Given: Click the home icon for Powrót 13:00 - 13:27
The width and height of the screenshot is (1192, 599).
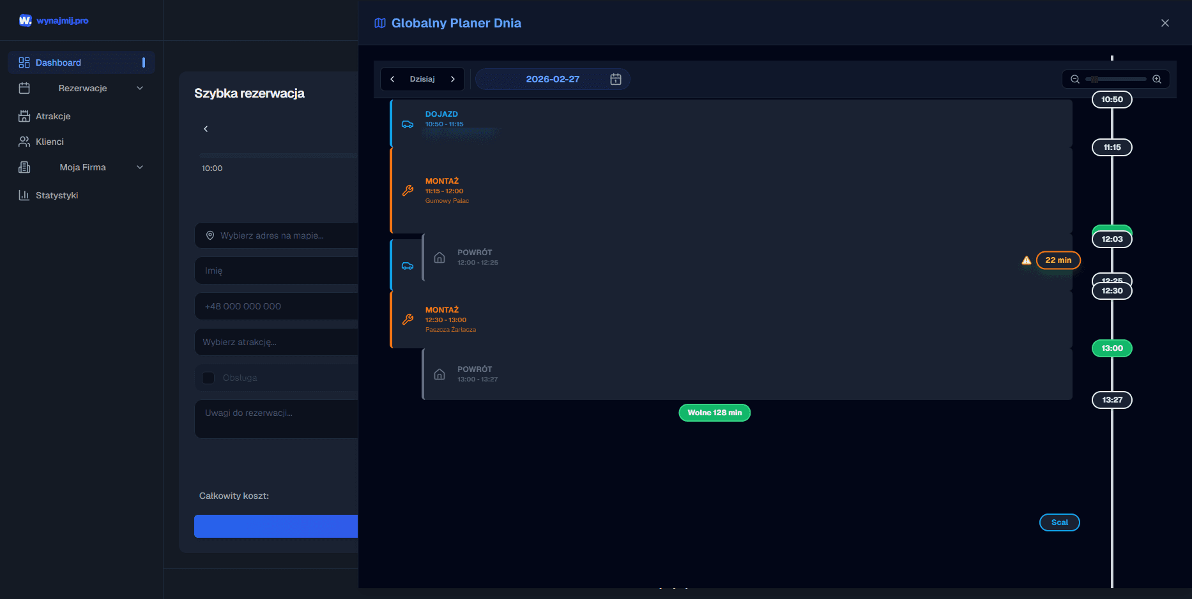Looking at the screenshot, I should pos(439,374).
